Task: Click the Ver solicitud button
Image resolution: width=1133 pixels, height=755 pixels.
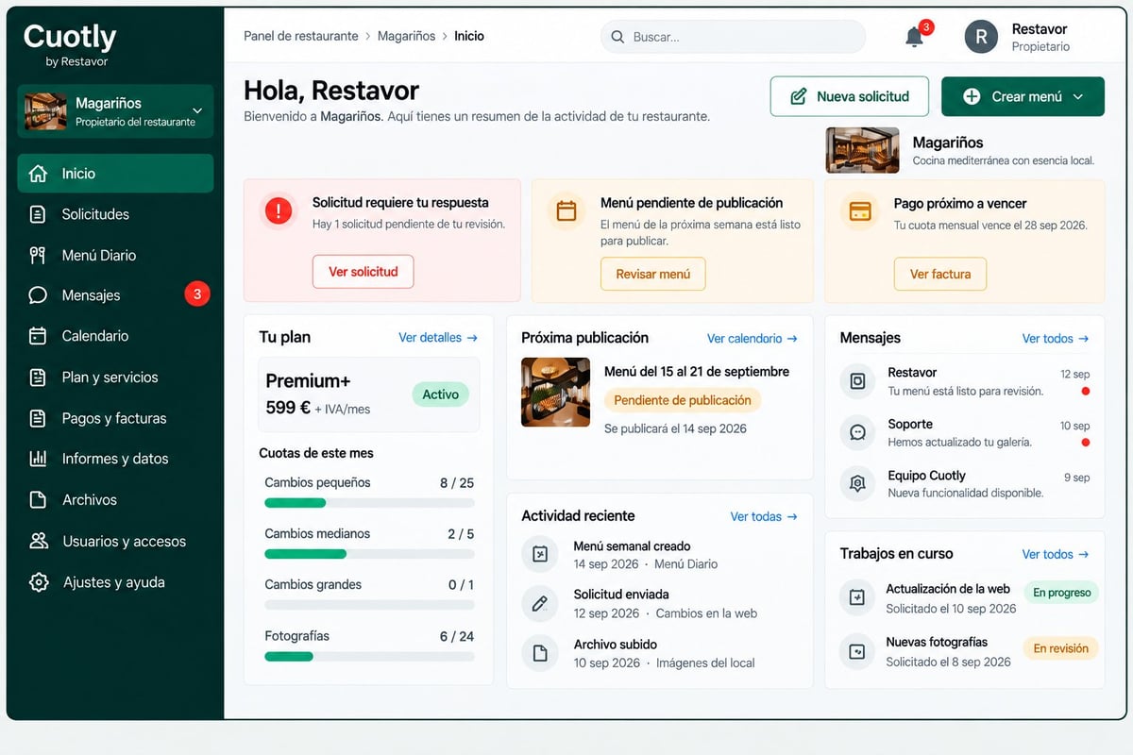Action: click(364, 272)
